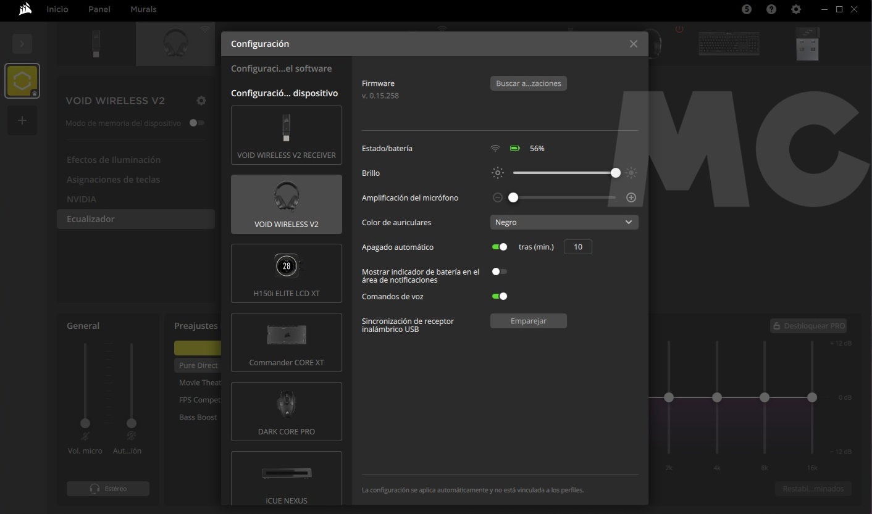Open the global settings gear icon
872x514 pixels.
(x=796, y=9)
